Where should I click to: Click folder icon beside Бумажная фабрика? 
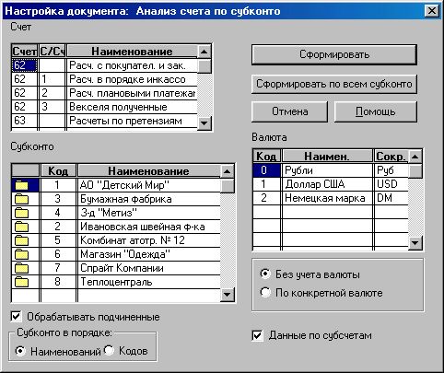(22, 199)
